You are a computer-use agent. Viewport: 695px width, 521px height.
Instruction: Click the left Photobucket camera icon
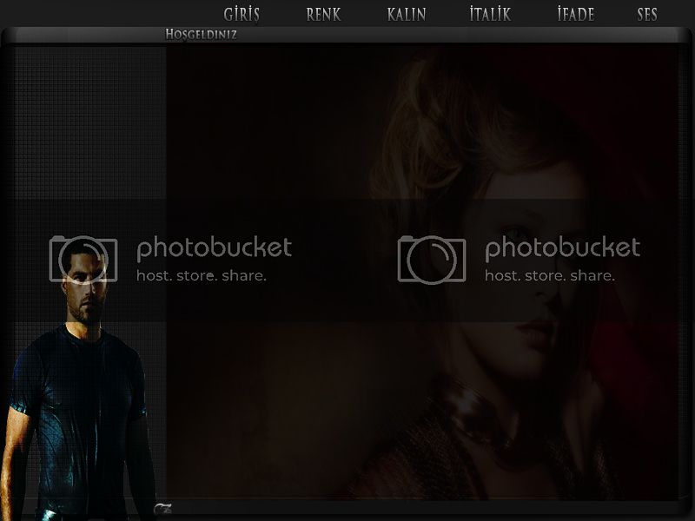(x=83, y=259)
